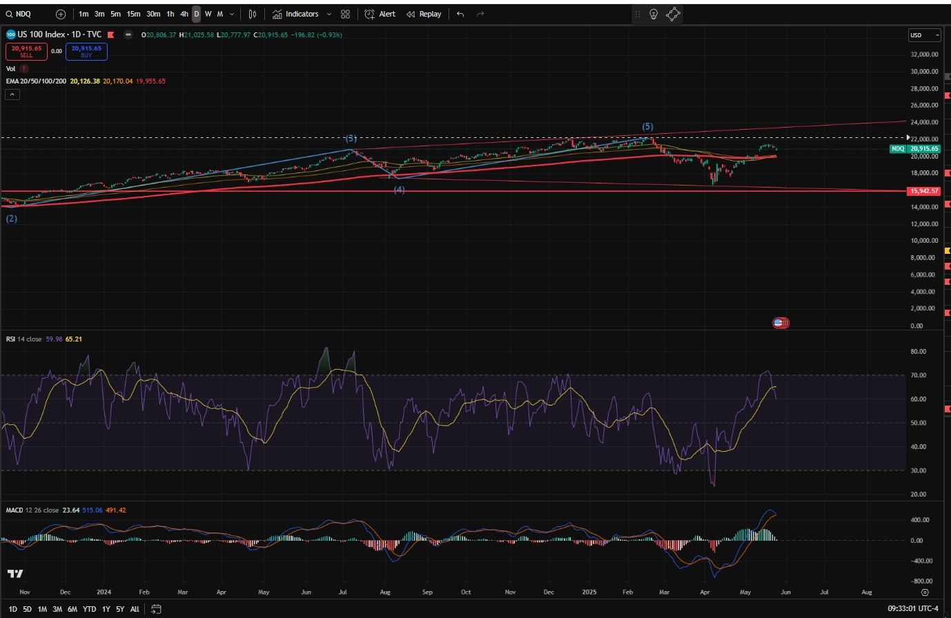The image size is (951, 618).
Task: Create an Alert
Action: pos(380,14)
